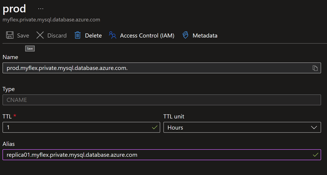Select the Save toolbar label
This screenshot has width=327, height=175.
tap(23, 35)
